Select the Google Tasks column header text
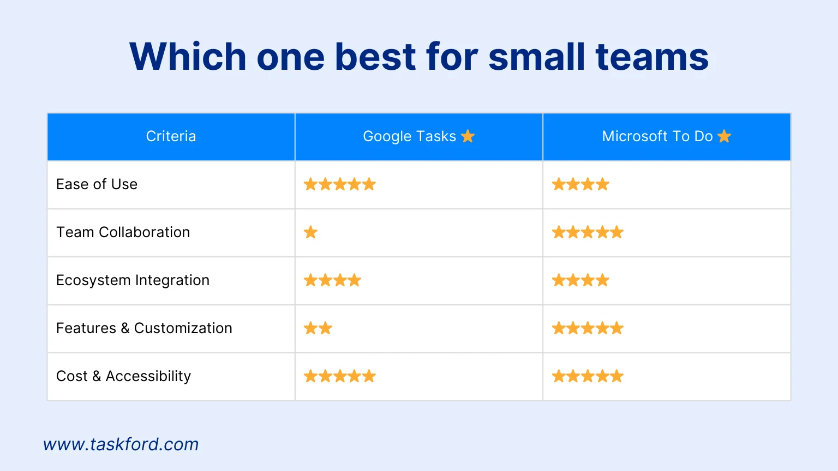 coord(409,136)
